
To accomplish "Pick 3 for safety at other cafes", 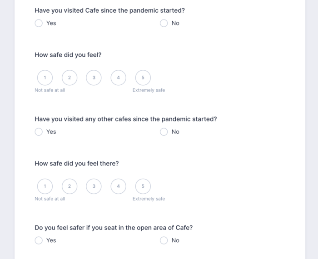I will pyautogui.click(x=94, y=186).
